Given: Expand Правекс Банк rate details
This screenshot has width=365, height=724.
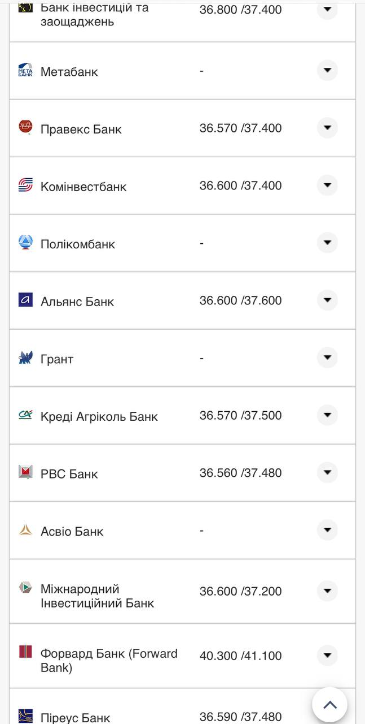Looking at the screenshot, I should (327, 128).
